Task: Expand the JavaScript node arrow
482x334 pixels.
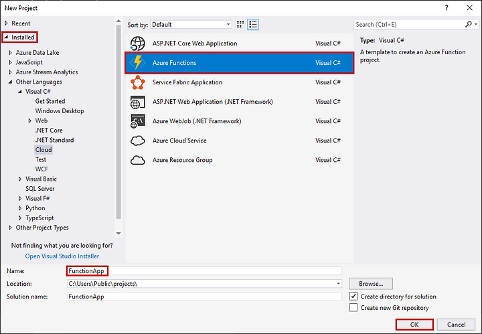Action: [11, 62]
